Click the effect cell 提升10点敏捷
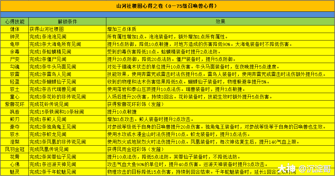Screen dimensions: 335x176 tap(220, 112)
